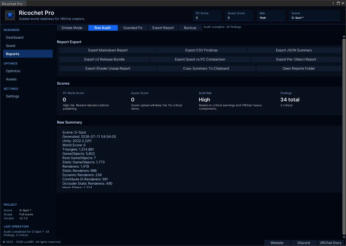Click the Risk High header card

coord(271,15)
